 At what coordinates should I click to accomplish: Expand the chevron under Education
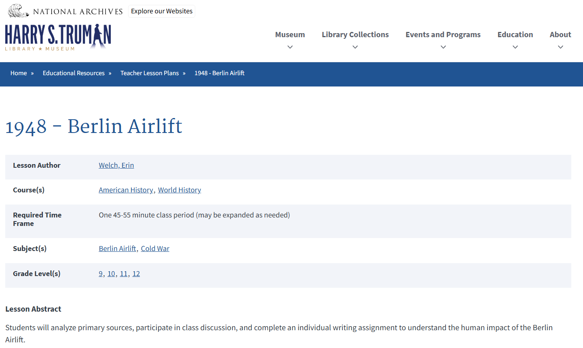(515, 47)
